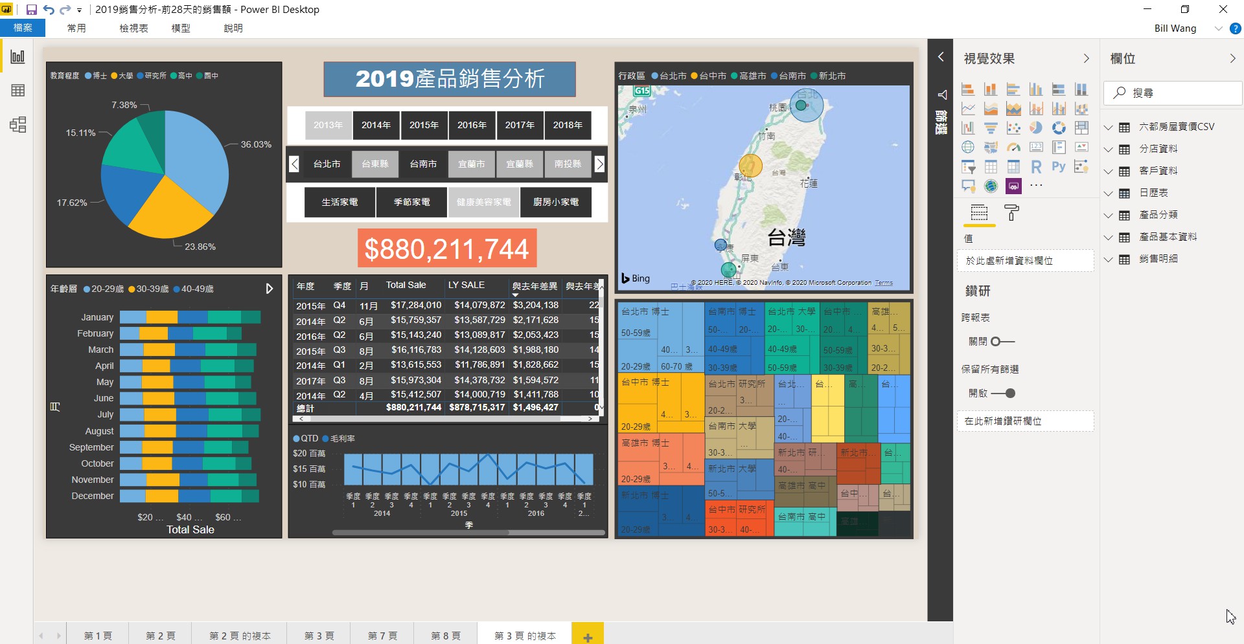Switch to Report view in sidebar
The height and width of the screenshot is (644, 1244).
17,56
